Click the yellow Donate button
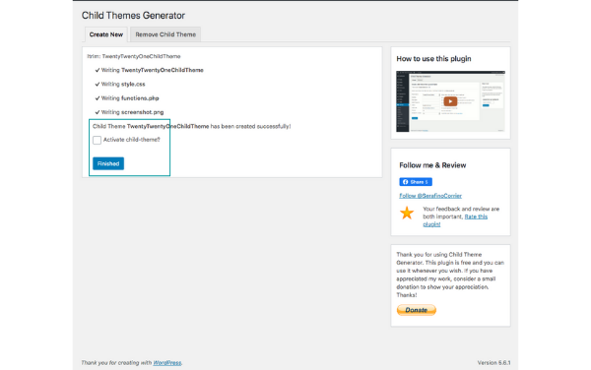 tap(417, 310)
